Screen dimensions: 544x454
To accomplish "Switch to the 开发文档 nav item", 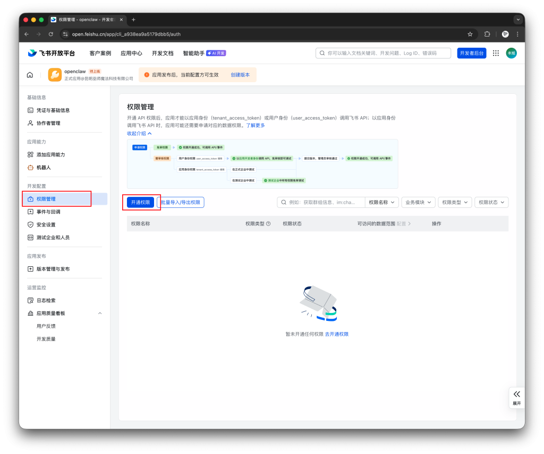I will point(163,53).
